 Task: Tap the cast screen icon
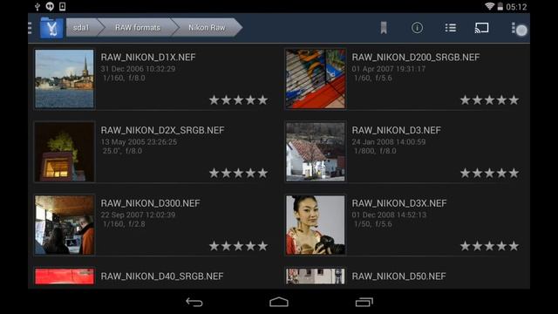click(x=481, y=28)
